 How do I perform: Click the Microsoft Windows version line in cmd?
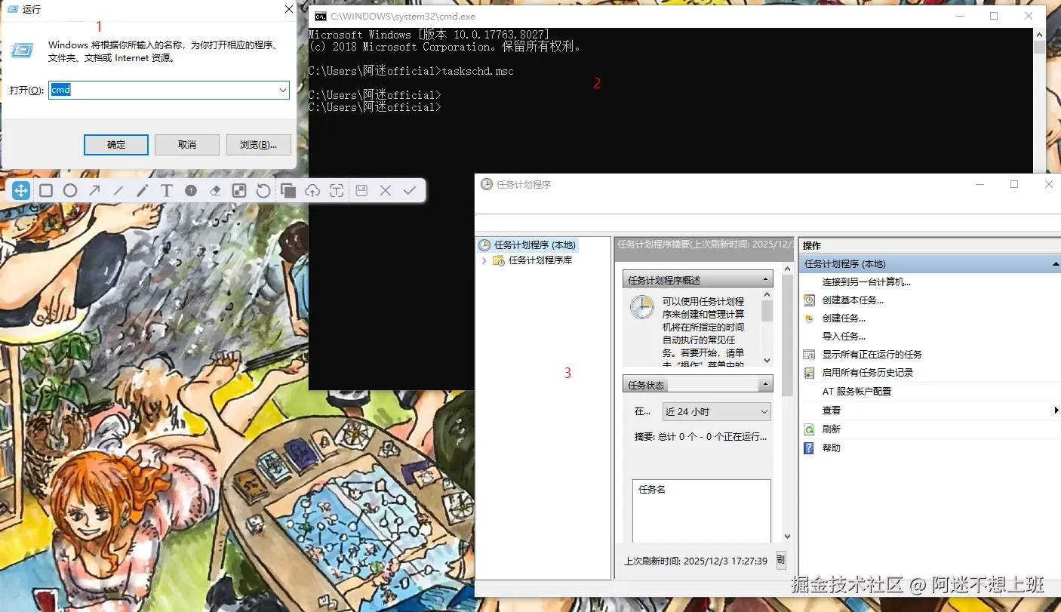tap(429, 35)
